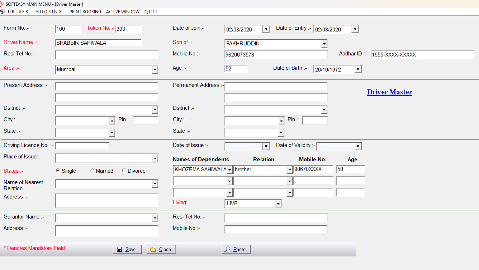479x270 pixels.
Task: Open the Date of Issue calendar dropdown
Action: [266, 147]
